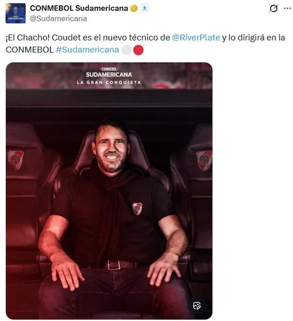Screen dimensions: 293x321
Task: Click the gold verified checkmark badge
Action: coord(134,9)
